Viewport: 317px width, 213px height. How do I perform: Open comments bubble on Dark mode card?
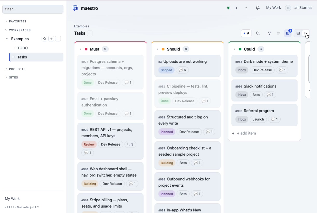pyautogui.click(x=282, y=70)
